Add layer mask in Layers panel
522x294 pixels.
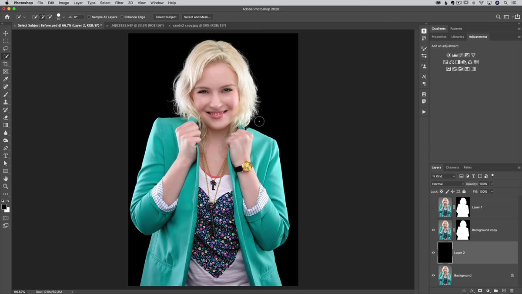coord(480,291)
